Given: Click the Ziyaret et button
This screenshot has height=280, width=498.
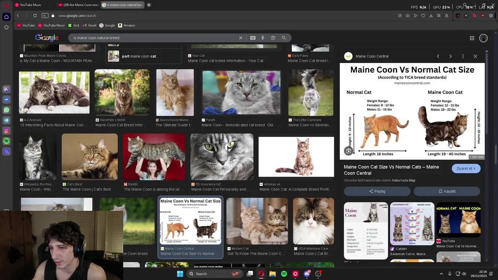Looking at the screenshot, I should click(466, 168).
